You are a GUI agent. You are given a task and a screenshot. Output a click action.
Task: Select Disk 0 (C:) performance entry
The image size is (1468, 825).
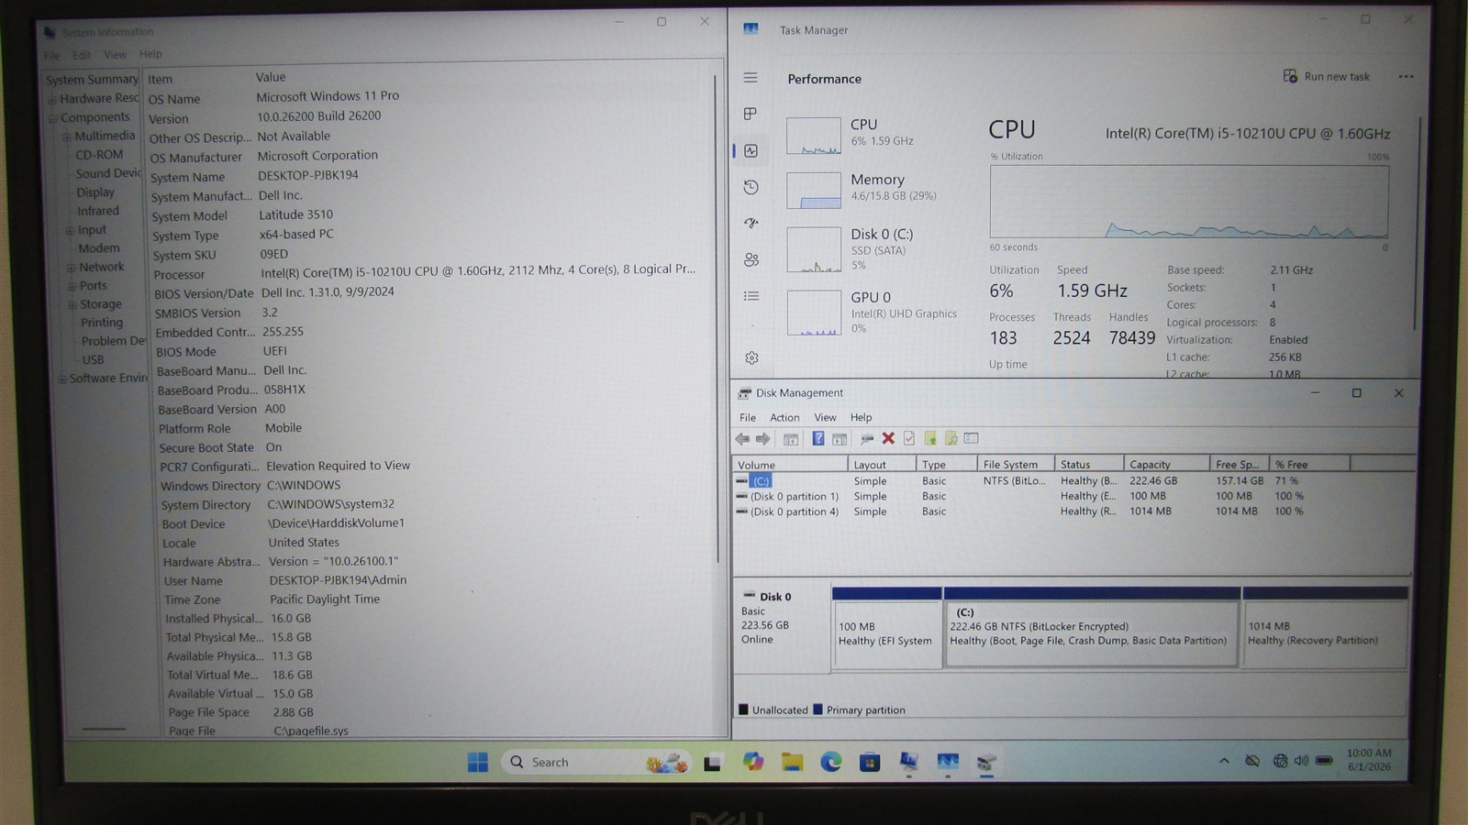point(874,249)
